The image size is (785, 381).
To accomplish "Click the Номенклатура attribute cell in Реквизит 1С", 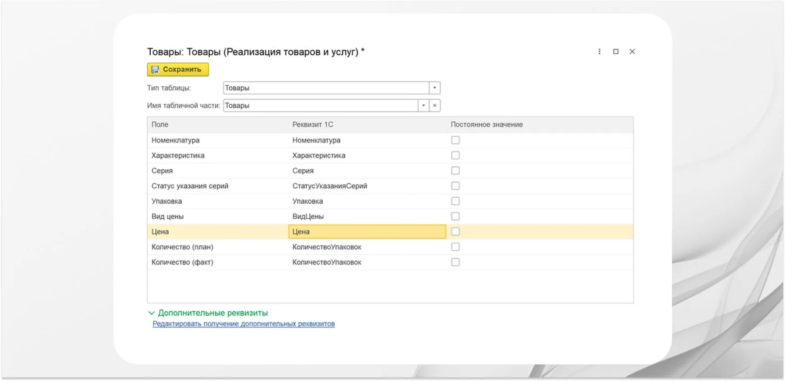I will (x=367, y=140).
